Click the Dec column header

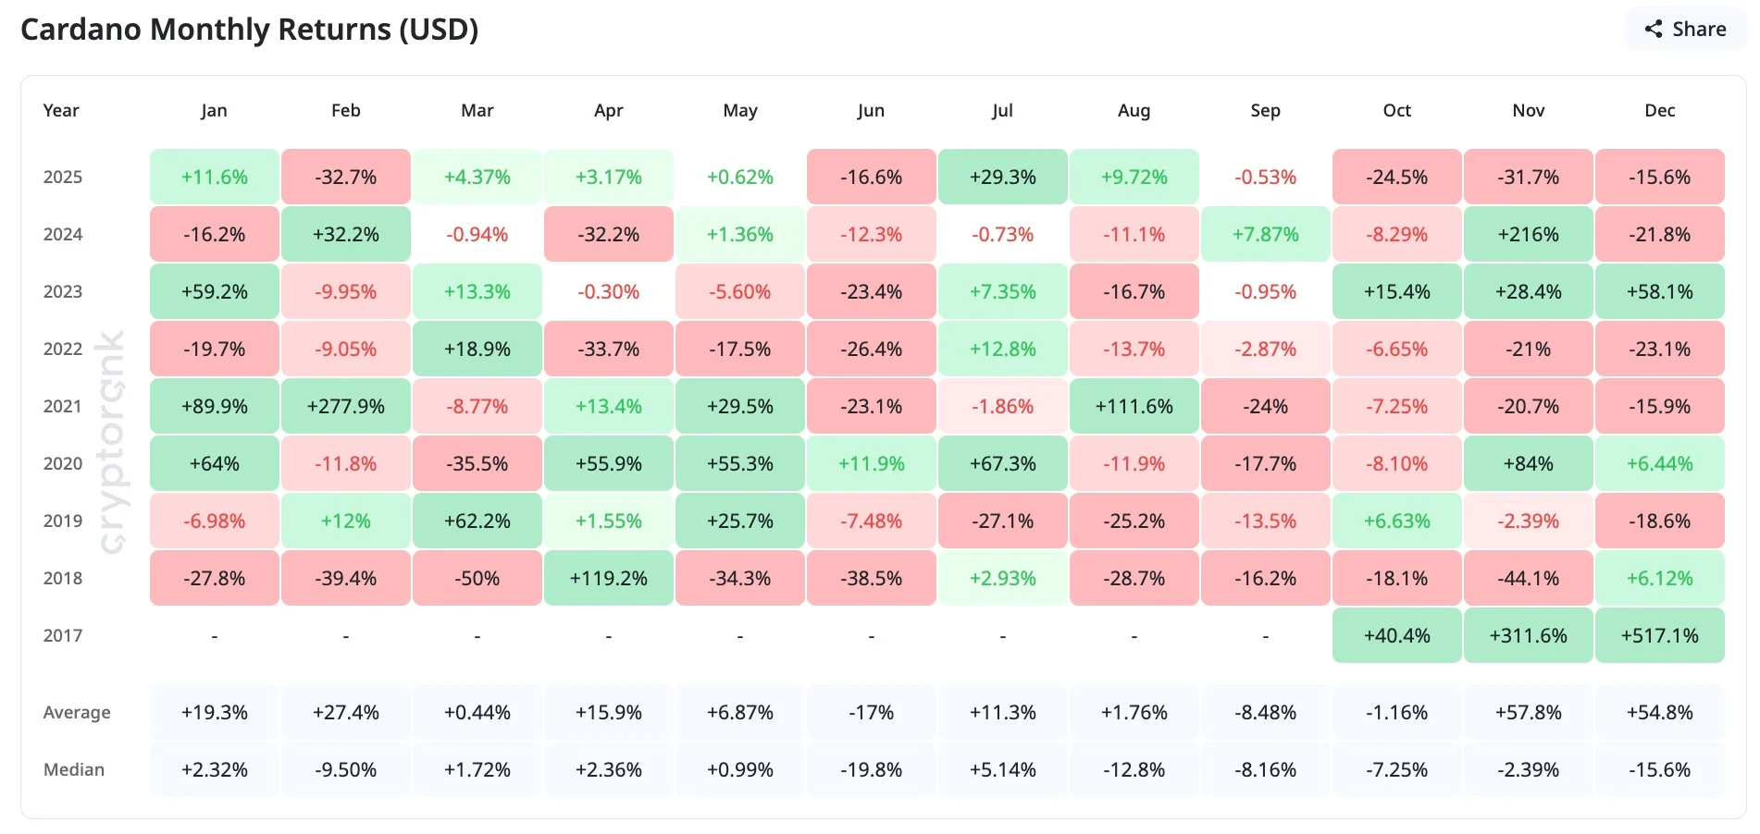point(1659,111)
